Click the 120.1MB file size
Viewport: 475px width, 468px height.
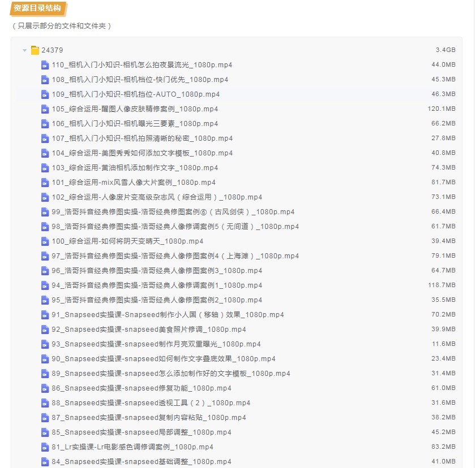(442, 109)
